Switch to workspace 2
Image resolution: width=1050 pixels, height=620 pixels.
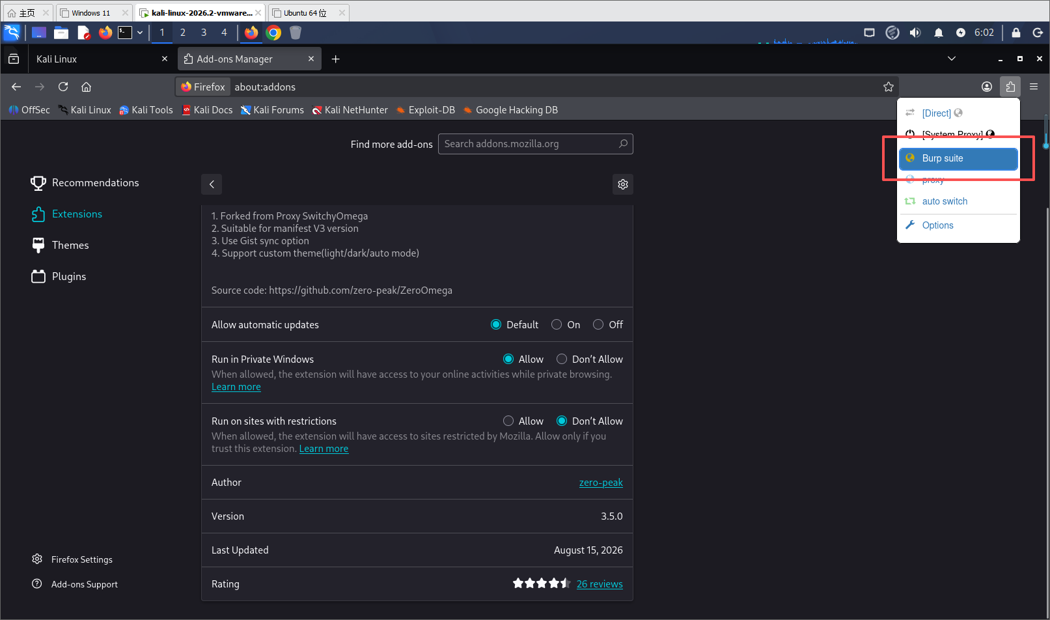pyautogui.click(x=183, y=33)
